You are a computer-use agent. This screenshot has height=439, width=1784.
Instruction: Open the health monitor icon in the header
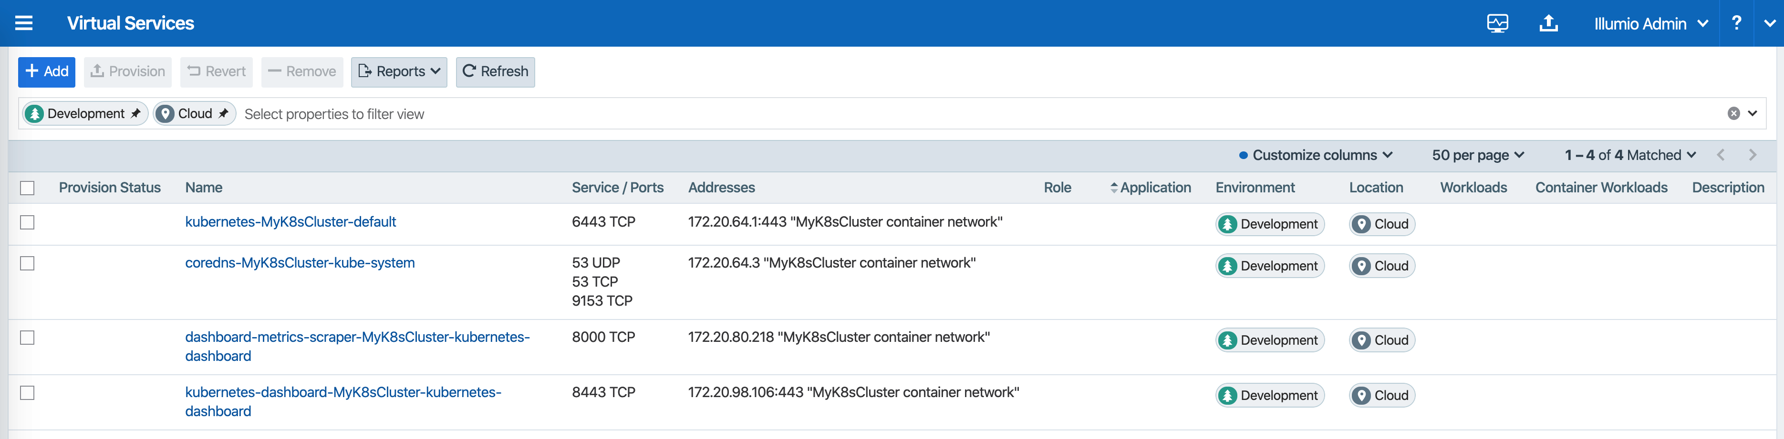1498,23
